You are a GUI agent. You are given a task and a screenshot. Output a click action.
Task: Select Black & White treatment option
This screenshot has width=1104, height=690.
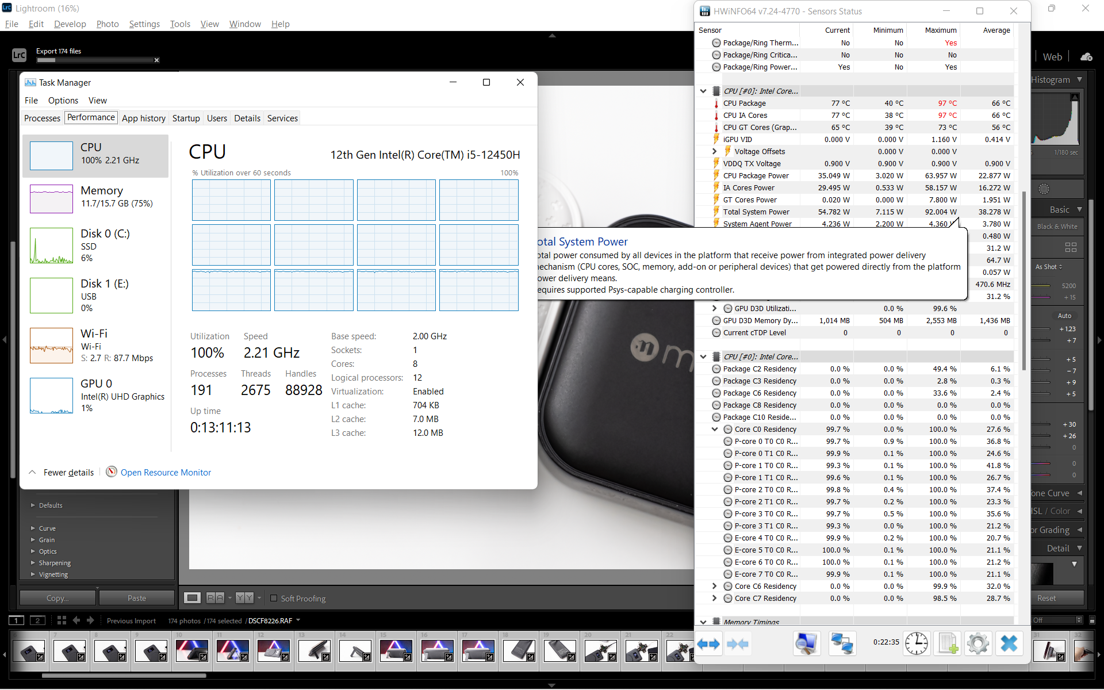click(1057, 227)
